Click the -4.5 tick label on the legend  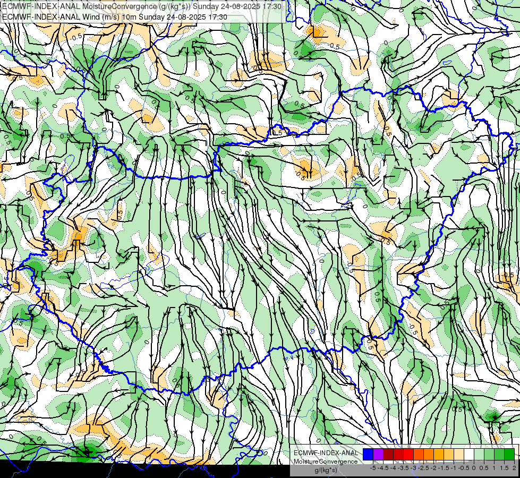coord(383,468)
